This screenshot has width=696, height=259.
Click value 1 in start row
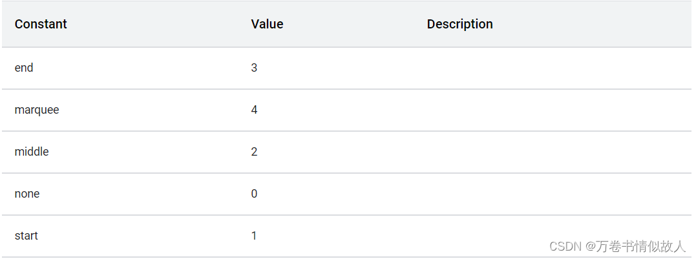(x=254, y=236)
